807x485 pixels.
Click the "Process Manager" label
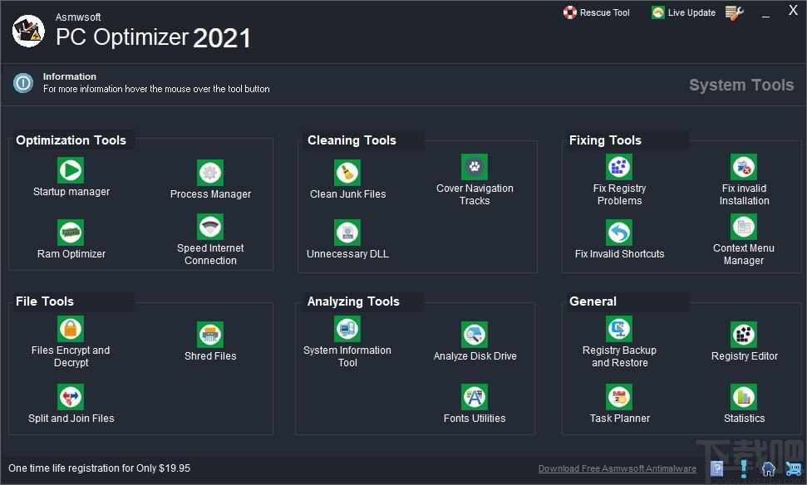[210, 194]
